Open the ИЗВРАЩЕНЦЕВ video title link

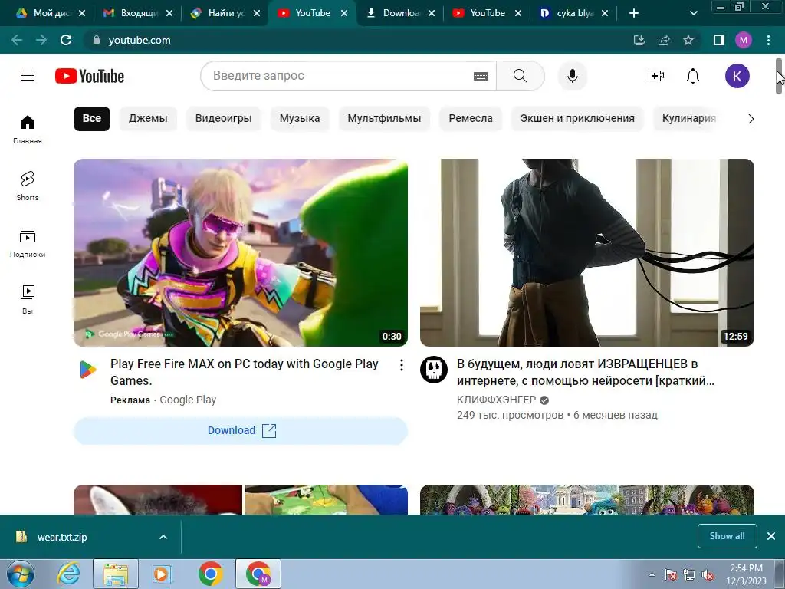pyautogui.click(x=585, y=372)
